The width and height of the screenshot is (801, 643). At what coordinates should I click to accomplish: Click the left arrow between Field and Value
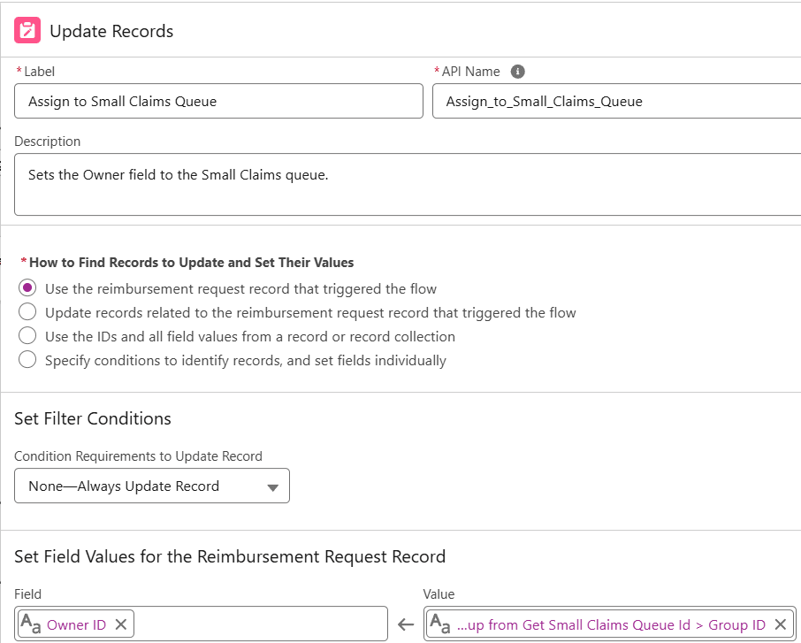click(x=406, y=624)
